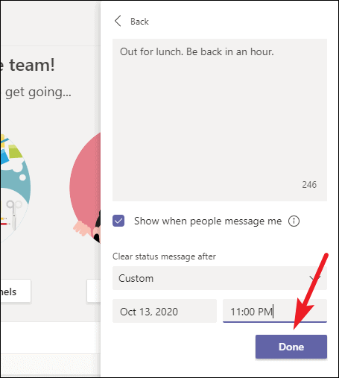The height and width of the screenshot is (378, 339).
Task: Click the dropdown chevron in Custom field
Action: tap(315, 278)
